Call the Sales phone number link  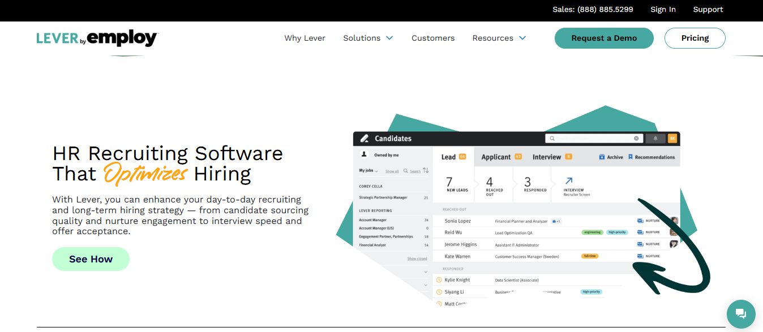click(593, 10)
